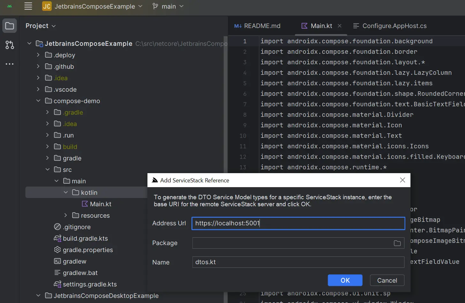Expand the resources folder
The image size is (465, 303).
point(65,215)
